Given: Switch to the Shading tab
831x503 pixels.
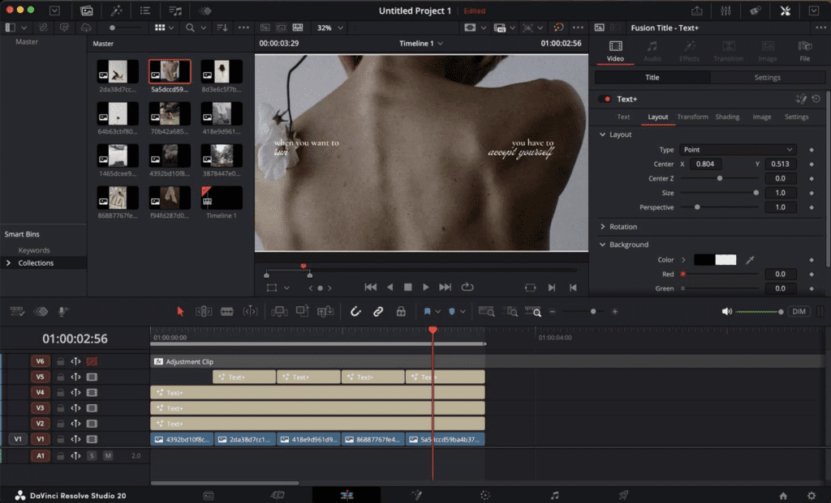Looking at the screenshot, I should tap(727, 117).
